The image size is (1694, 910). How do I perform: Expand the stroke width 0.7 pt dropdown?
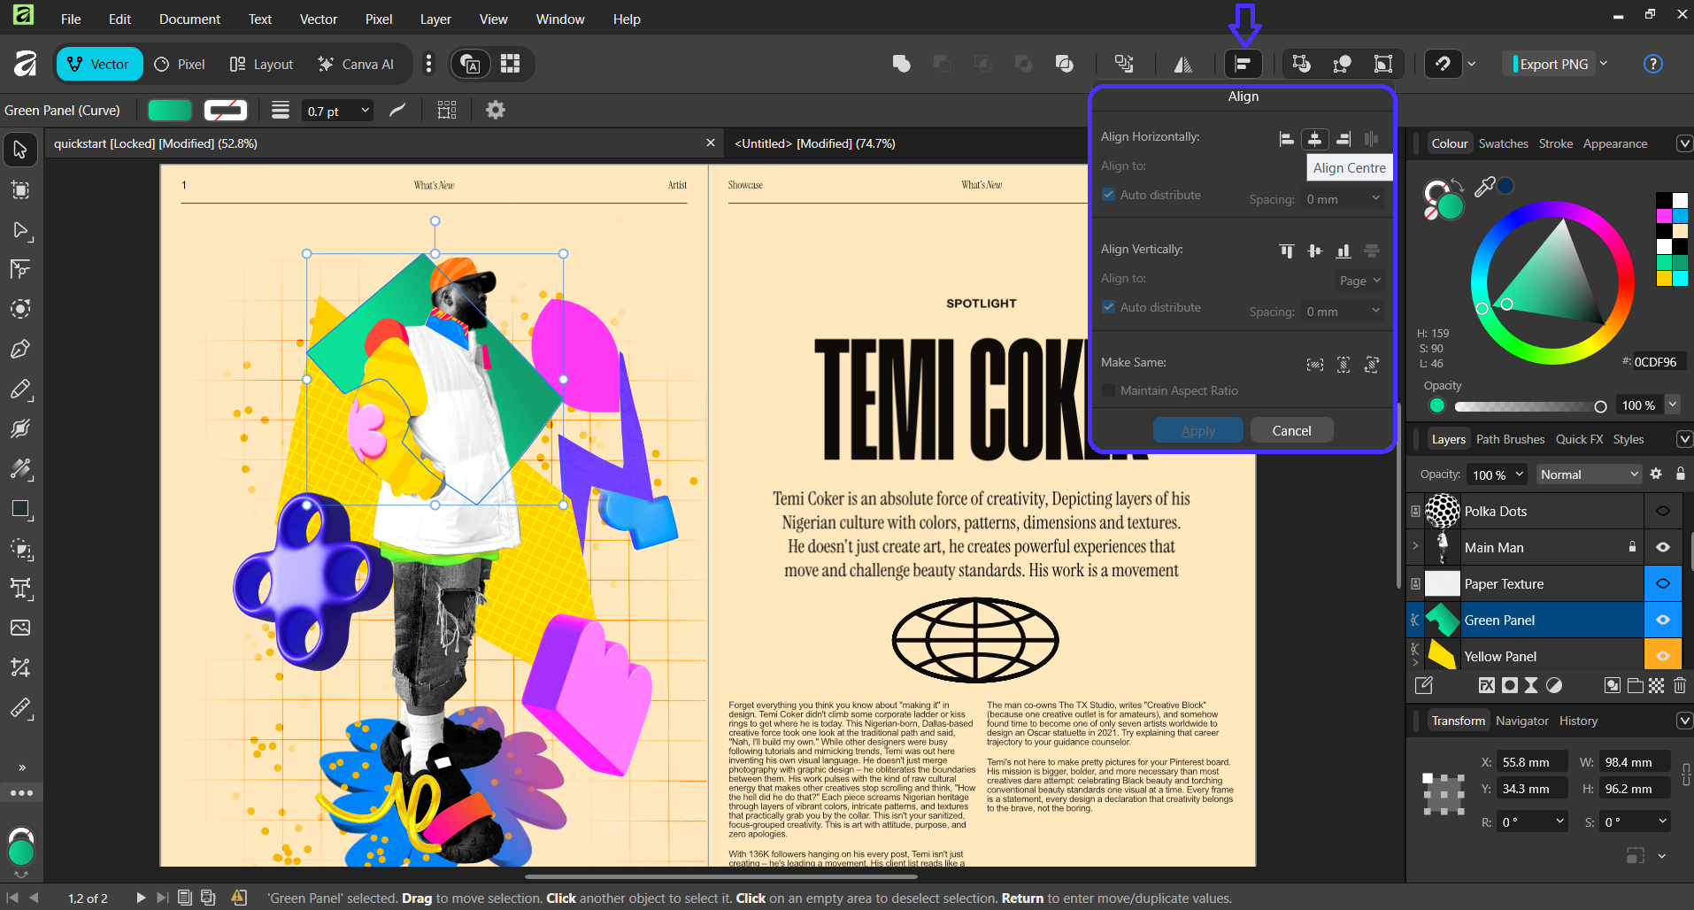click(365, 111)
